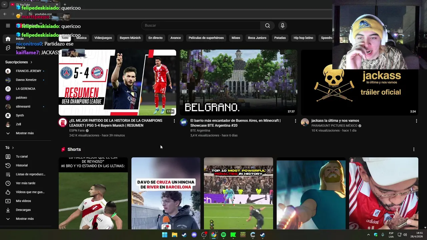Click ESPN Fans channel name
Image resolution: width=427 pixels, height=240 pixels.
pos(77,131)
